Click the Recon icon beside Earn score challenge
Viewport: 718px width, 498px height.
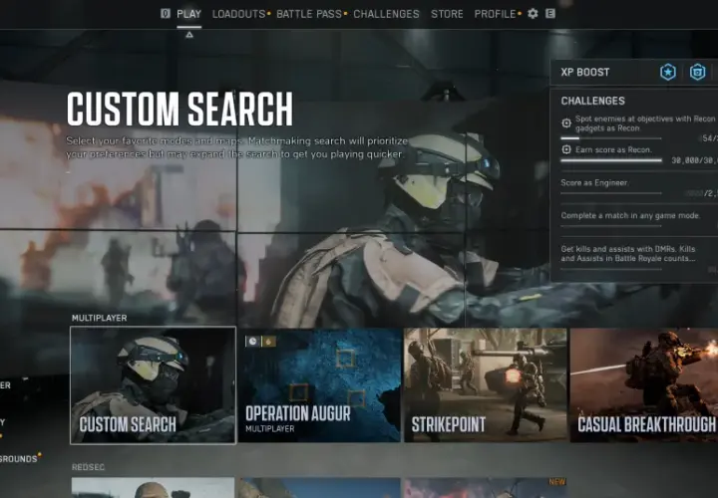click(566, 149)
